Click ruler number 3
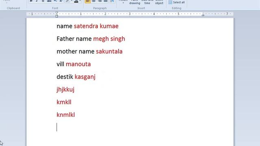Image resolution: width=260 pixels, height=146 pixels. point(130,14)
